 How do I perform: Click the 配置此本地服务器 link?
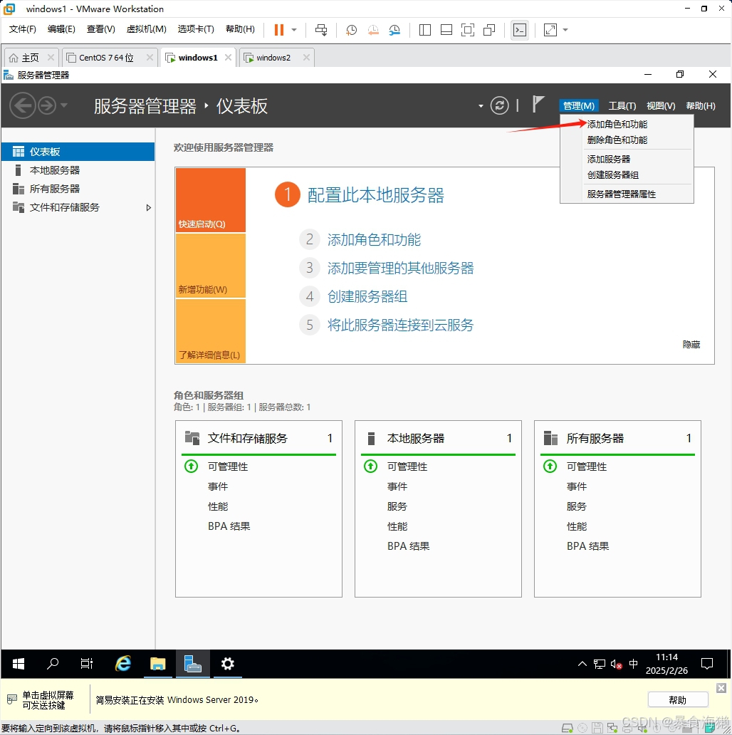pyautogui.click(x=375, y=195)
